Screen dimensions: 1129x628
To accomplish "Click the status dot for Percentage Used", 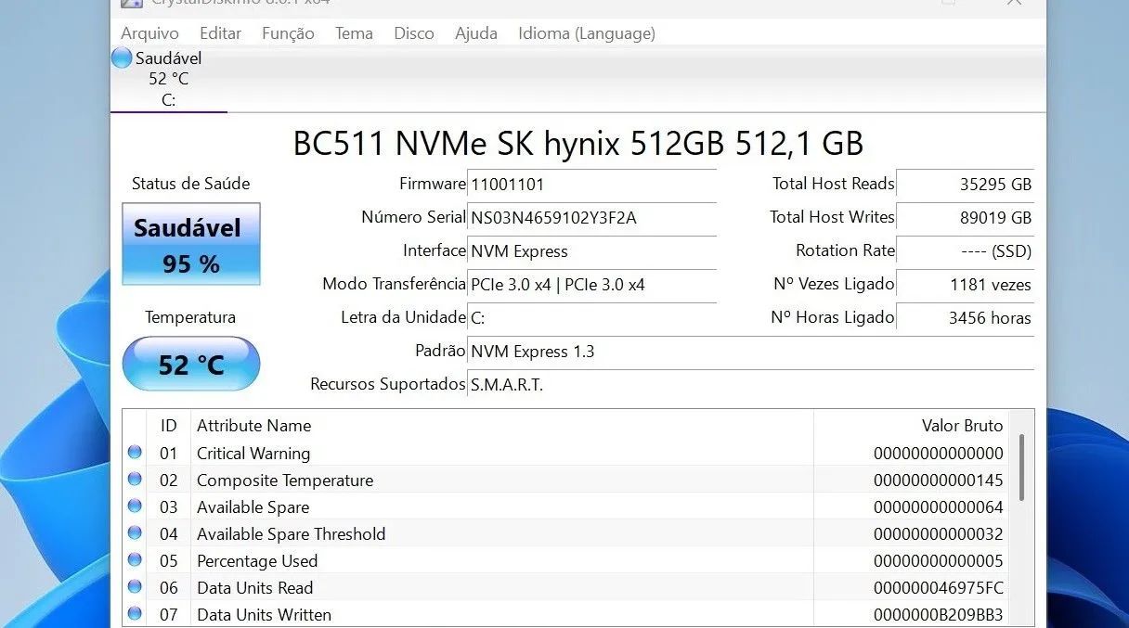I will click(x=135, y=560).
